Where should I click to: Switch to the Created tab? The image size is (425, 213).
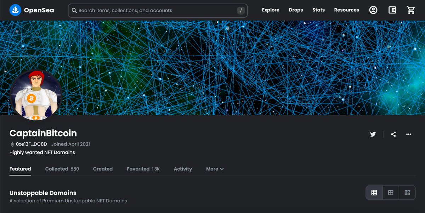click(x=103, y=169)
